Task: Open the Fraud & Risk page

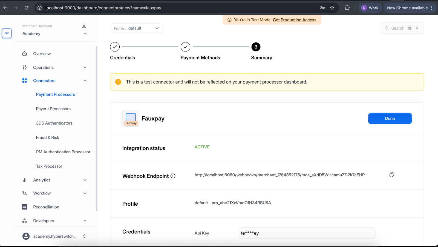Action: (47, 137)
